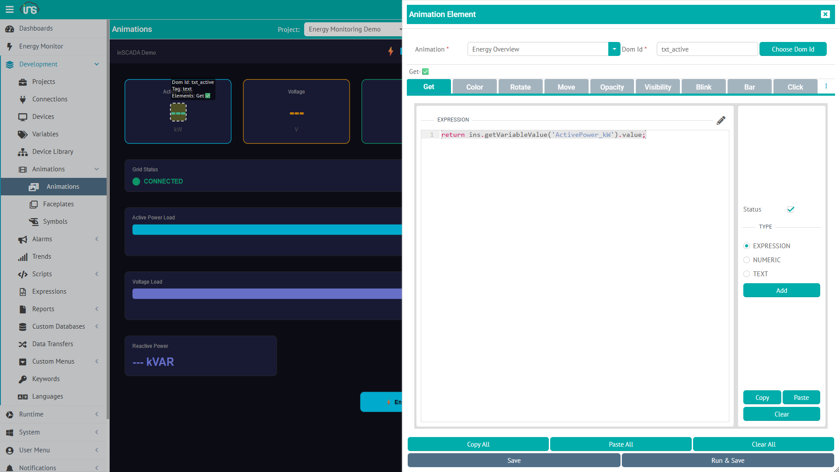The height and width of the screenshot is (472, 839).
Task: Open the Symbols library
Action: click(x=55, y=221)
